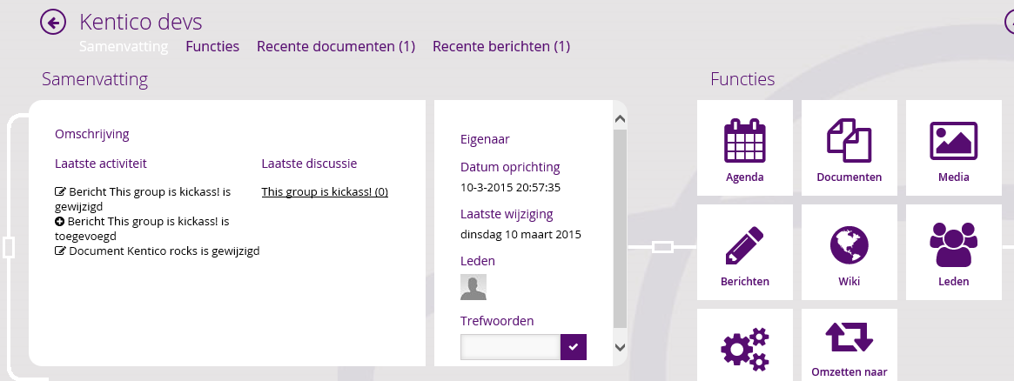Viewport: 1014px width, 381px height.
Task: Confirm keywords with the checkmark button
Action: 574,347
